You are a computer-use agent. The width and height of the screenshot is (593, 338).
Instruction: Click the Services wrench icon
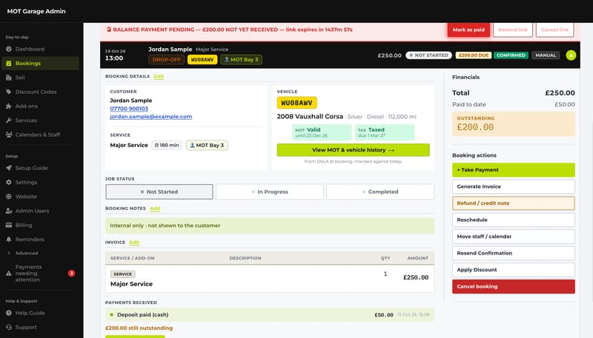pyautogui.click(x=9, y=121)
